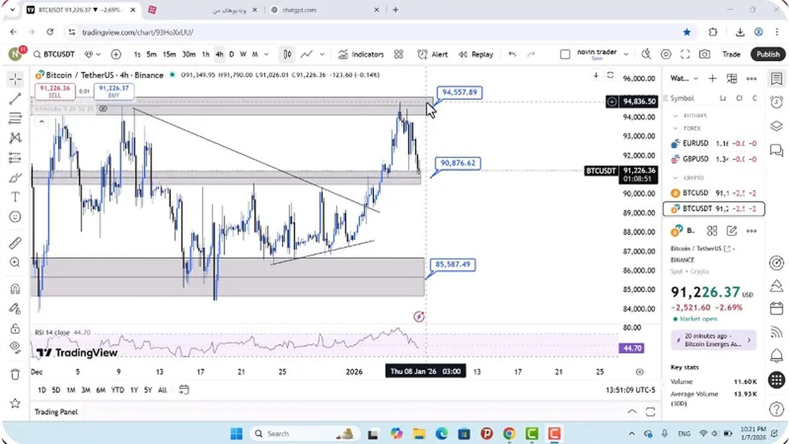Viewport: 789px width, 444px height.
Task: Tick the layout setup checkbox square
Action: pos(565,55)
